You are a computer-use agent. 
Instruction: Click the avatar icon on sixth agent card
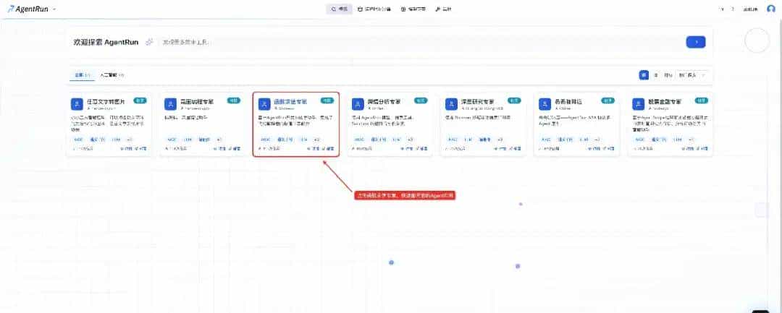pos(545,103)
